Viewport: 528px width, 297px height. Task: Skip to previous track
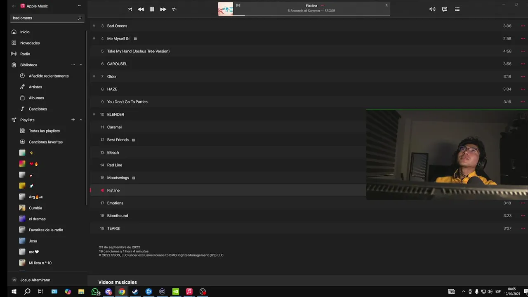click(141, 9)
